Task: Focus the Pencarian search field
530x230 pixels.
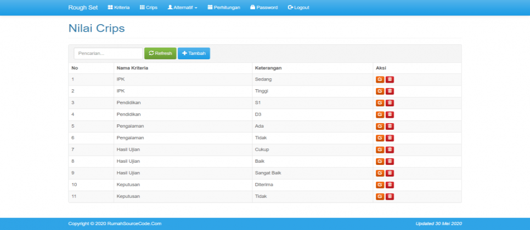Action: pos(108,53)
